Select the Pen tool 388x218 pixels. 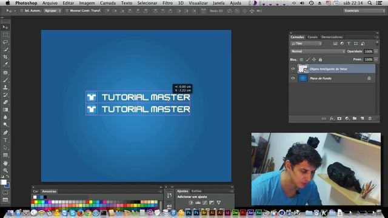(5, 133)
